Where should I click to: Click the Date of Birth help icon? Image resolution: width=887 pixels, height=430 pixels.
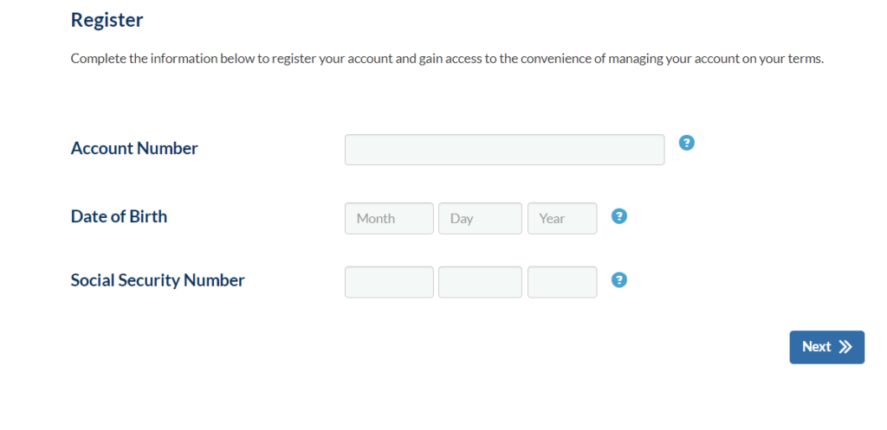click(x=619, y=216)
